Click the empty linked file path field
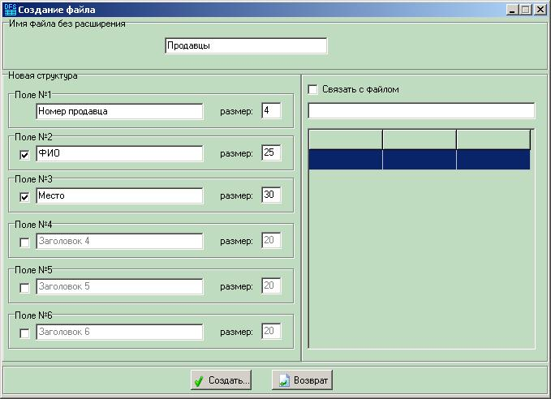This screenshot has height=399, width=551. point(421,111)
